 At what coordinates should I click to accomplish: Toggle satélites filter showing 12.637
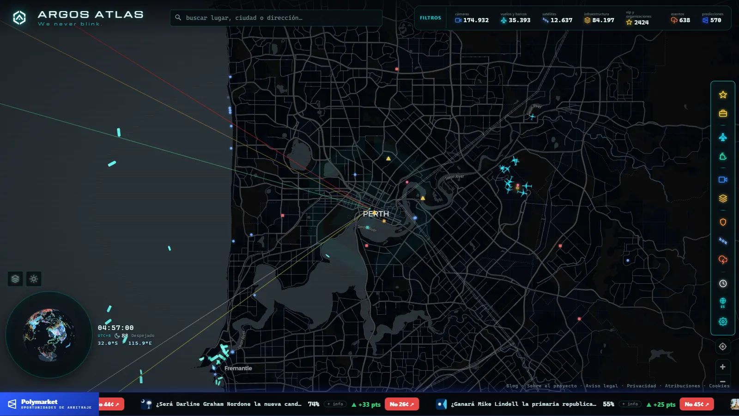click(557, 18)
